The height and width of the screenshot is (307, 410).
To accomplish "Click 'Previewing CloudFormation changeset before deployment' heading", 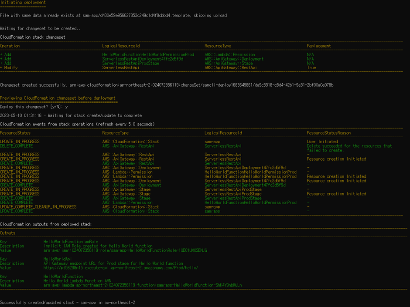I will 58,98.
